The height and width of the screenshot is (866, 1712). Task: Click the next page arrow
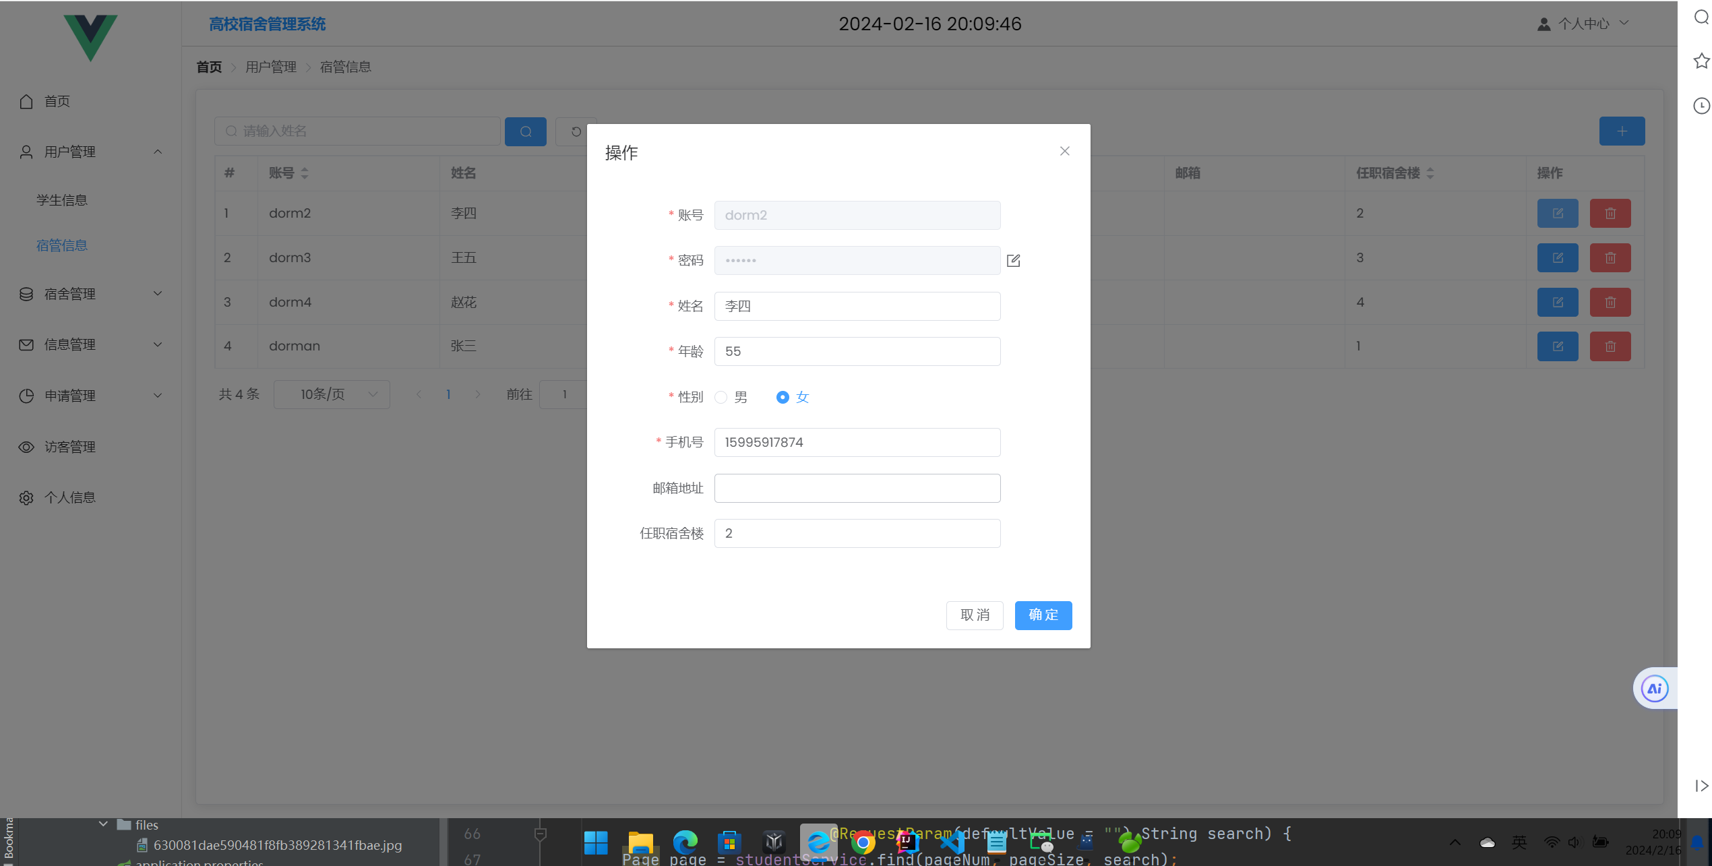[478, 394]
